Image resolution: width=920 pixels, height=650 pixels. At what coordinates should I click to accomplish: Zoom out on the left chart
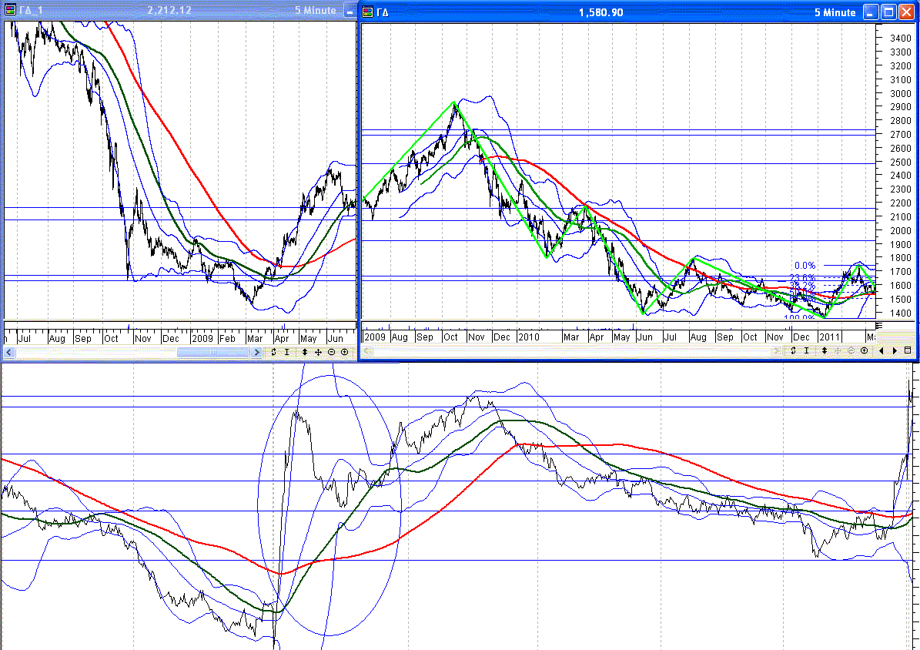(331, 352)
